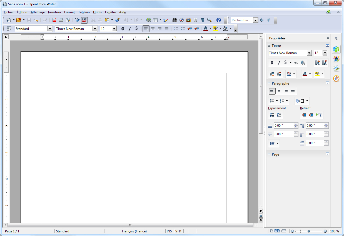Open the Data Sources icon
Image resolution: width=344 pixels, height=236 pixels.
pos(196,20)
